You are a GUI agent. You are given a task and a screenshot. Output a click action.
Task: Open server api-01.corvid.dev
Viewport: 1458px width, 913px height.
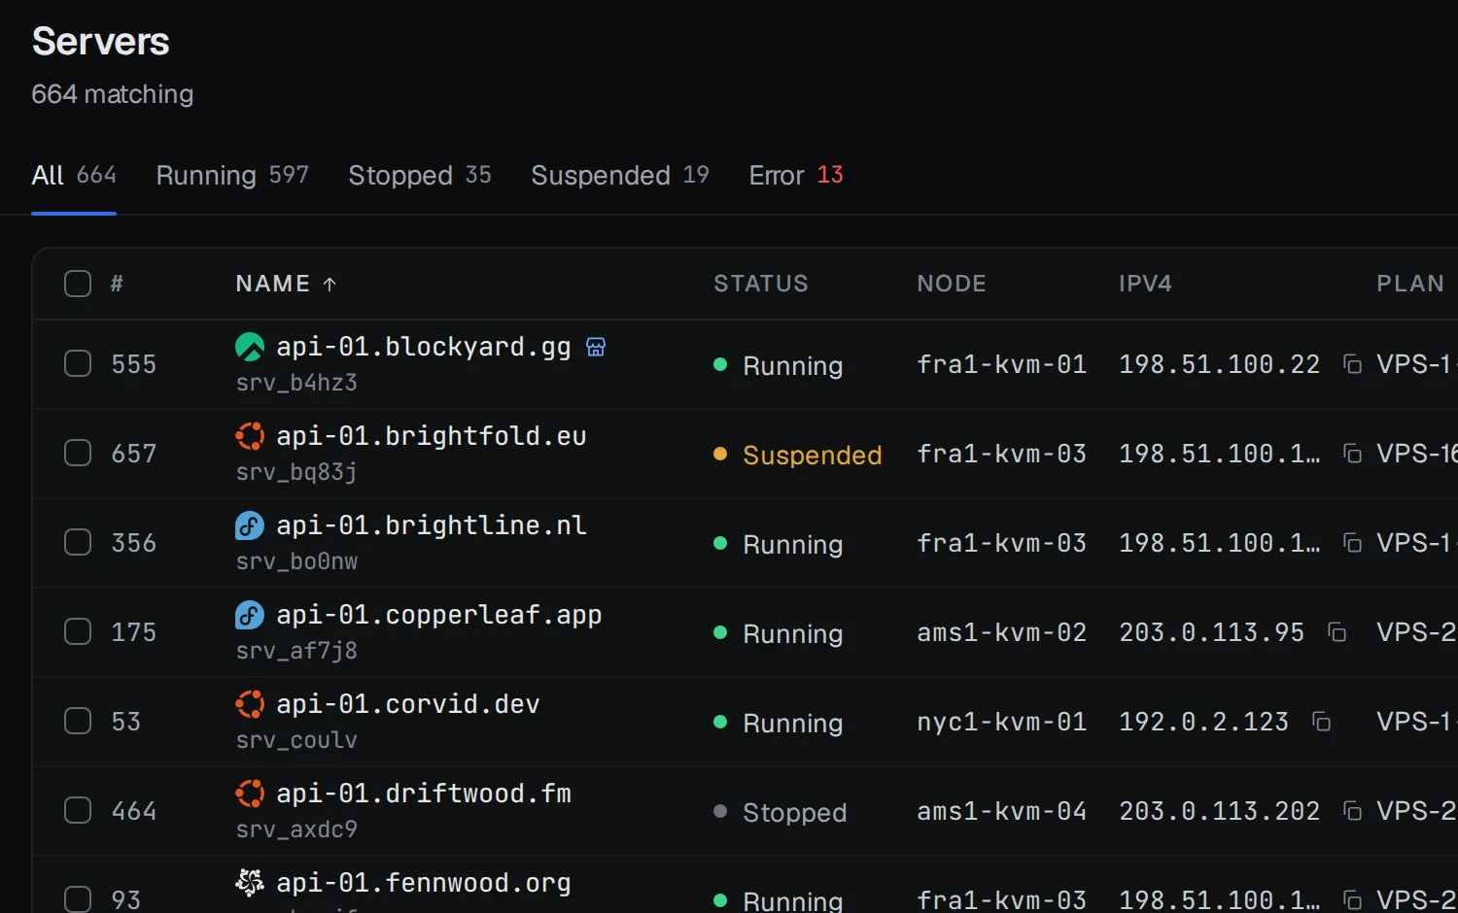408,704
